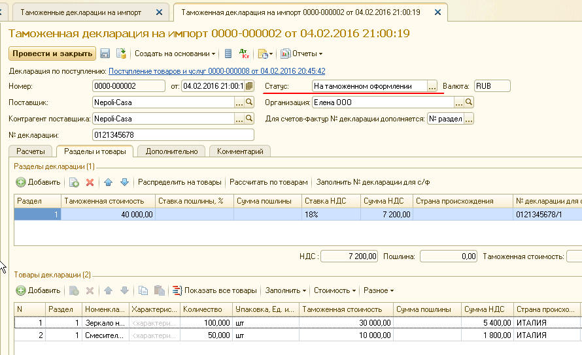Click the save (diskette) icon in toolbar
The height and width of the screenshot is (355, 582).
point(105,54)
